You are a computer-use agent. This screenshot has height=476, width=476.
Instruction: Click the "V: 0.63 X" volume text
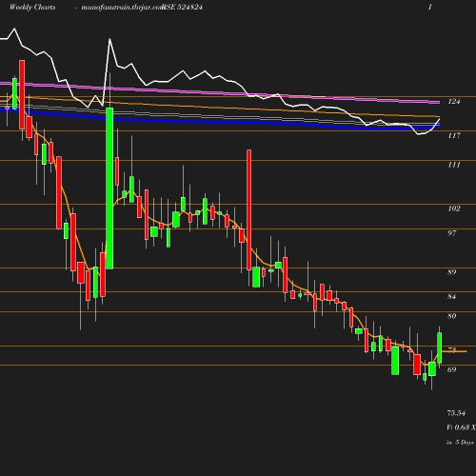461,427
